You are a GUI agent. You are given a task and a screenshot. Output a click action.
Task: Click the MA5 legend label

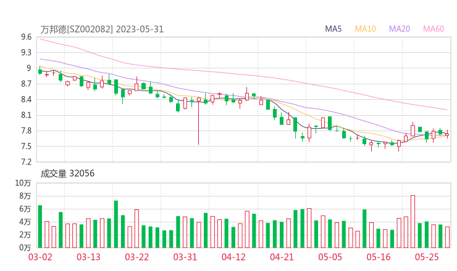point(333,29)
